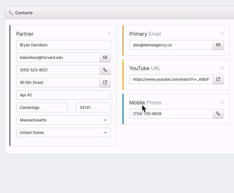The width and height of the screenshot is (234, 193).
Task: Edit the primary email input field
Action: (x=171, y=45)
